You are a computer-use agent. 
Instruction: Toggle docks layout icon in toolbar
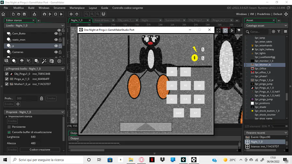click(103, 14)
